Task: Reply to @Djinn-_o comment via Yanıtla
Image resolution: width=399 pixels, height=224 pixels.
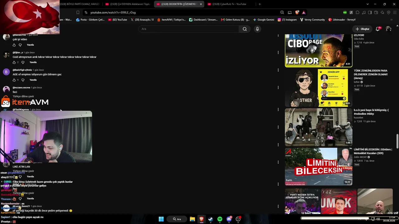Action: point(33,63)
